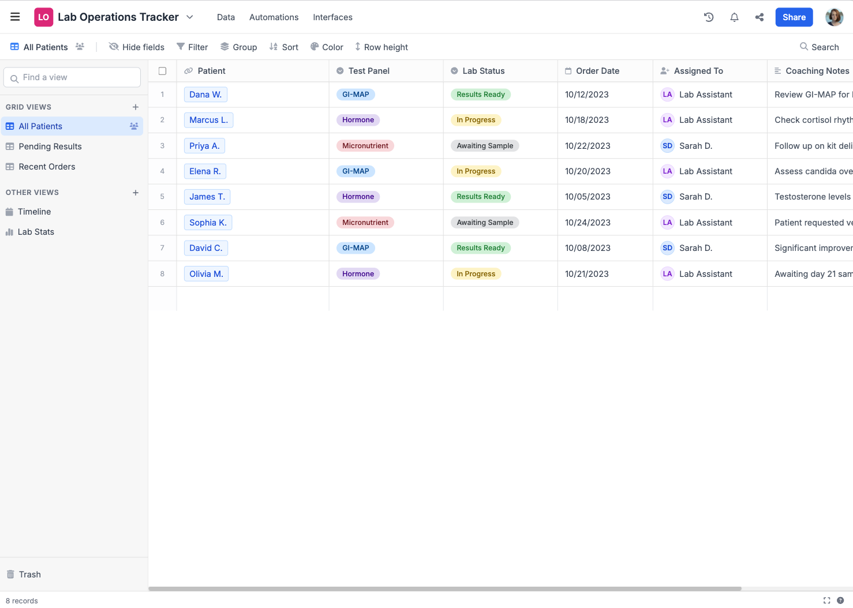Click the Lab Status column header

pos(500,71)
